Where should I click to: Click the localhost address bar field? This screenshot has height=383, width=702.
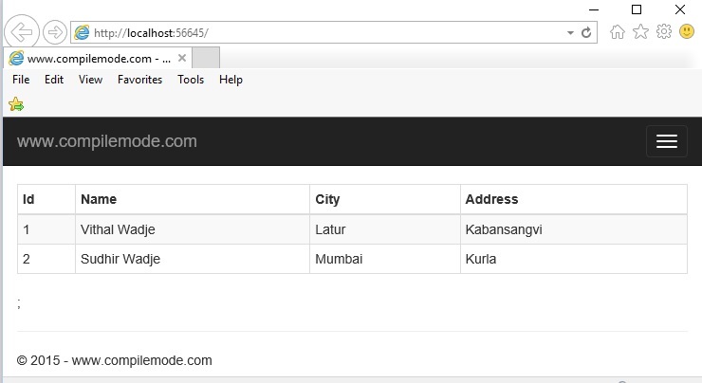[x=323, y=32]
